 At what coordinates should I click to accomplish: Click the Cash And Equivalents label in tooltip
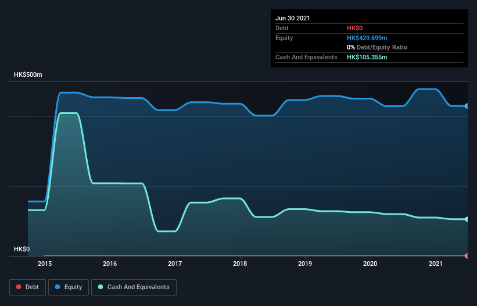point(306,57)
